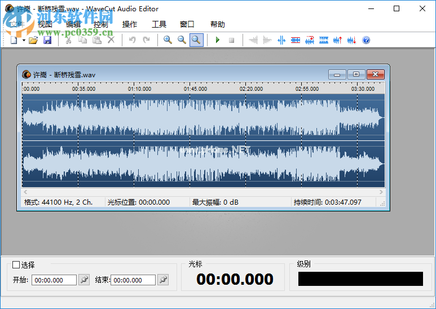Open the 编辑 menu

point(73,24)
